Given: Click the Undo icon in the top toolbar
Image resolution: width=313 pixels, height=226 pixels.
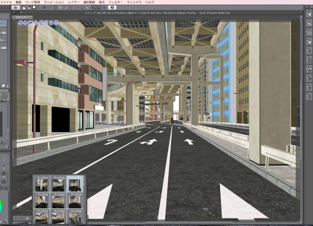Looking at the screenshot, I should pos(43,7).
